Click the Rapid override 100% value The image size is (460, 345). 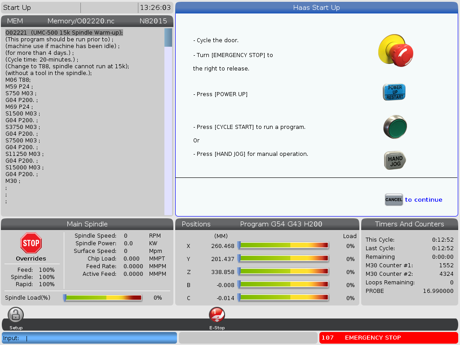click(47, 284)
